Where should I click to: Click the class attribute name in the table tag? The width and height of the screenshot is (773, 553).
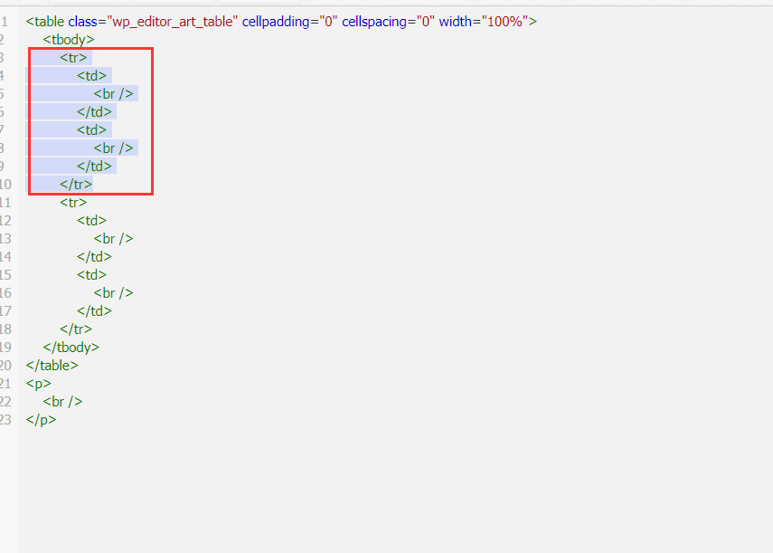[x=83, y=22]
